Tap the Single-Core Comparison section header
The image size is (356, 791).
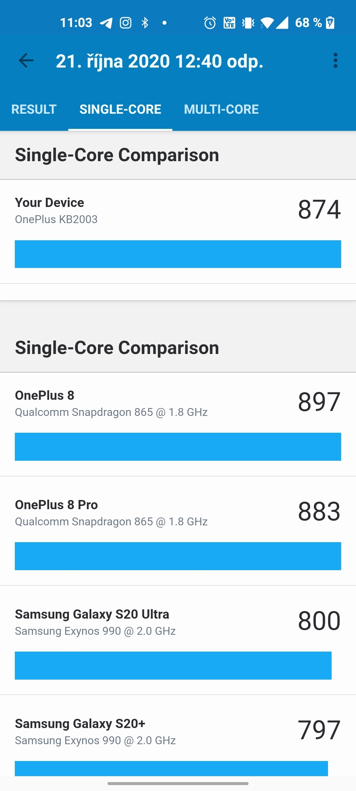pos(117,154)
